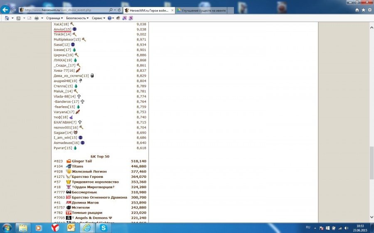This screenshot has height=233, width=374.
Task: Open browser Tools gear icon
Action: click(370, 10)
